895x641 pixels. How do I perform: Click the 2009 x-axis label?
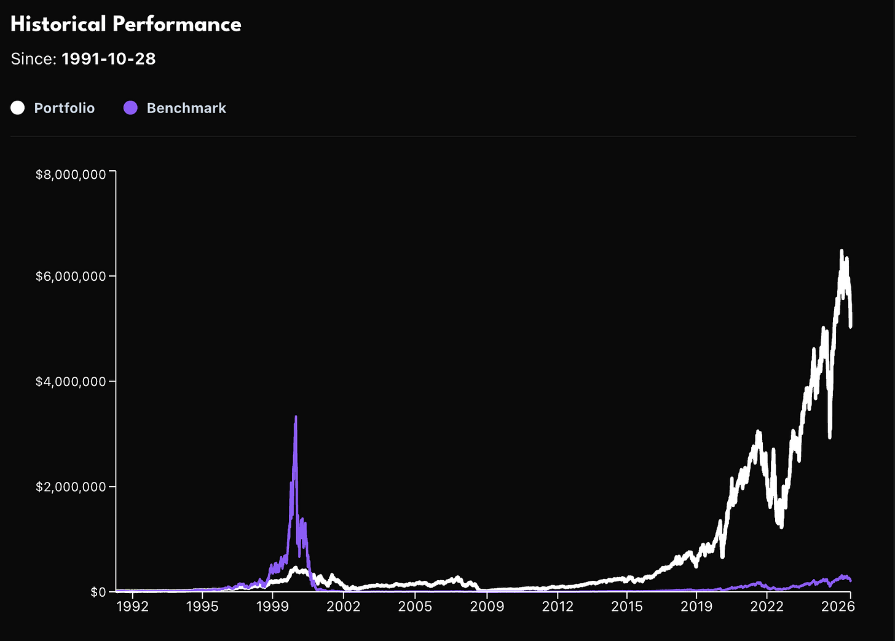[x=487, y=607]
